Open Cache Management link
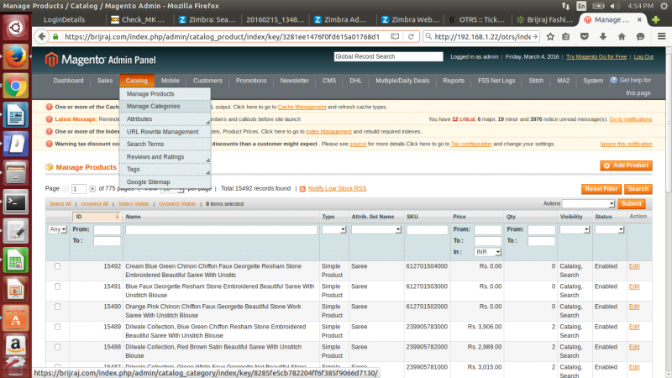 302,108
